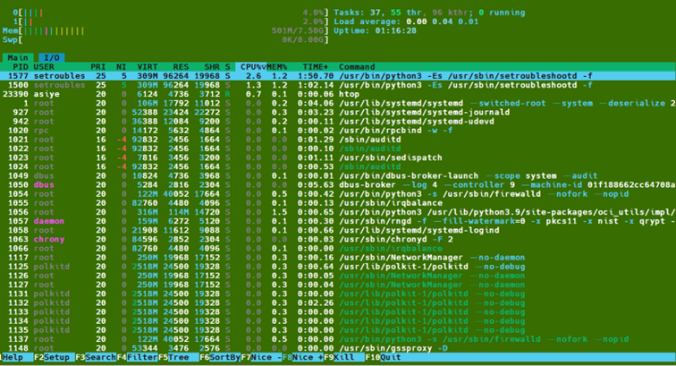Click F10 Quit to exit htop

coord(384,357)
